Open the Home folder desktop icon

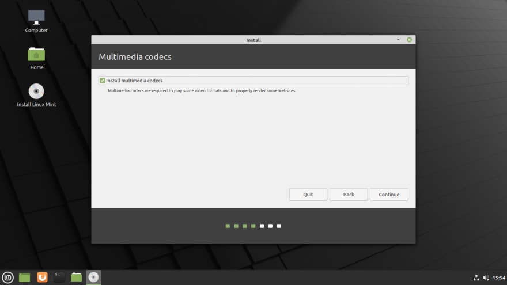point(36,59)
